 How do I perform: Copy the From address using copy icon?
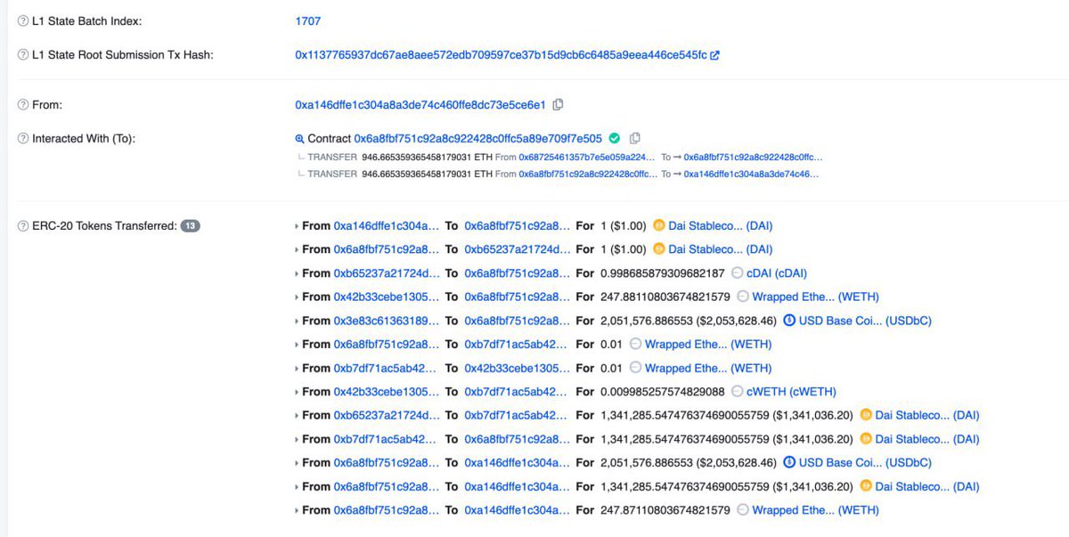coord(558,104)
